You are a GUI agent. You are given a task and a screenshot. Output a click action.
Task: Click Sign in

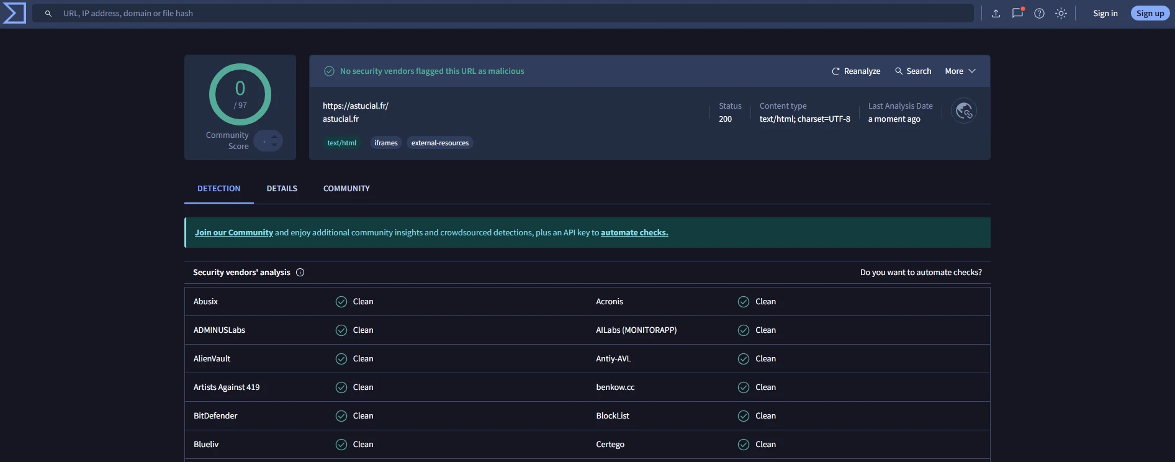1105,13
